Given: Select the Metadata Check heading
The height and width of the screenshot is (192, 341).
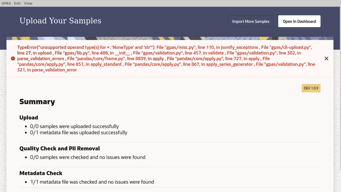Looking at the screenshot, I should click(x=41, y=173).
